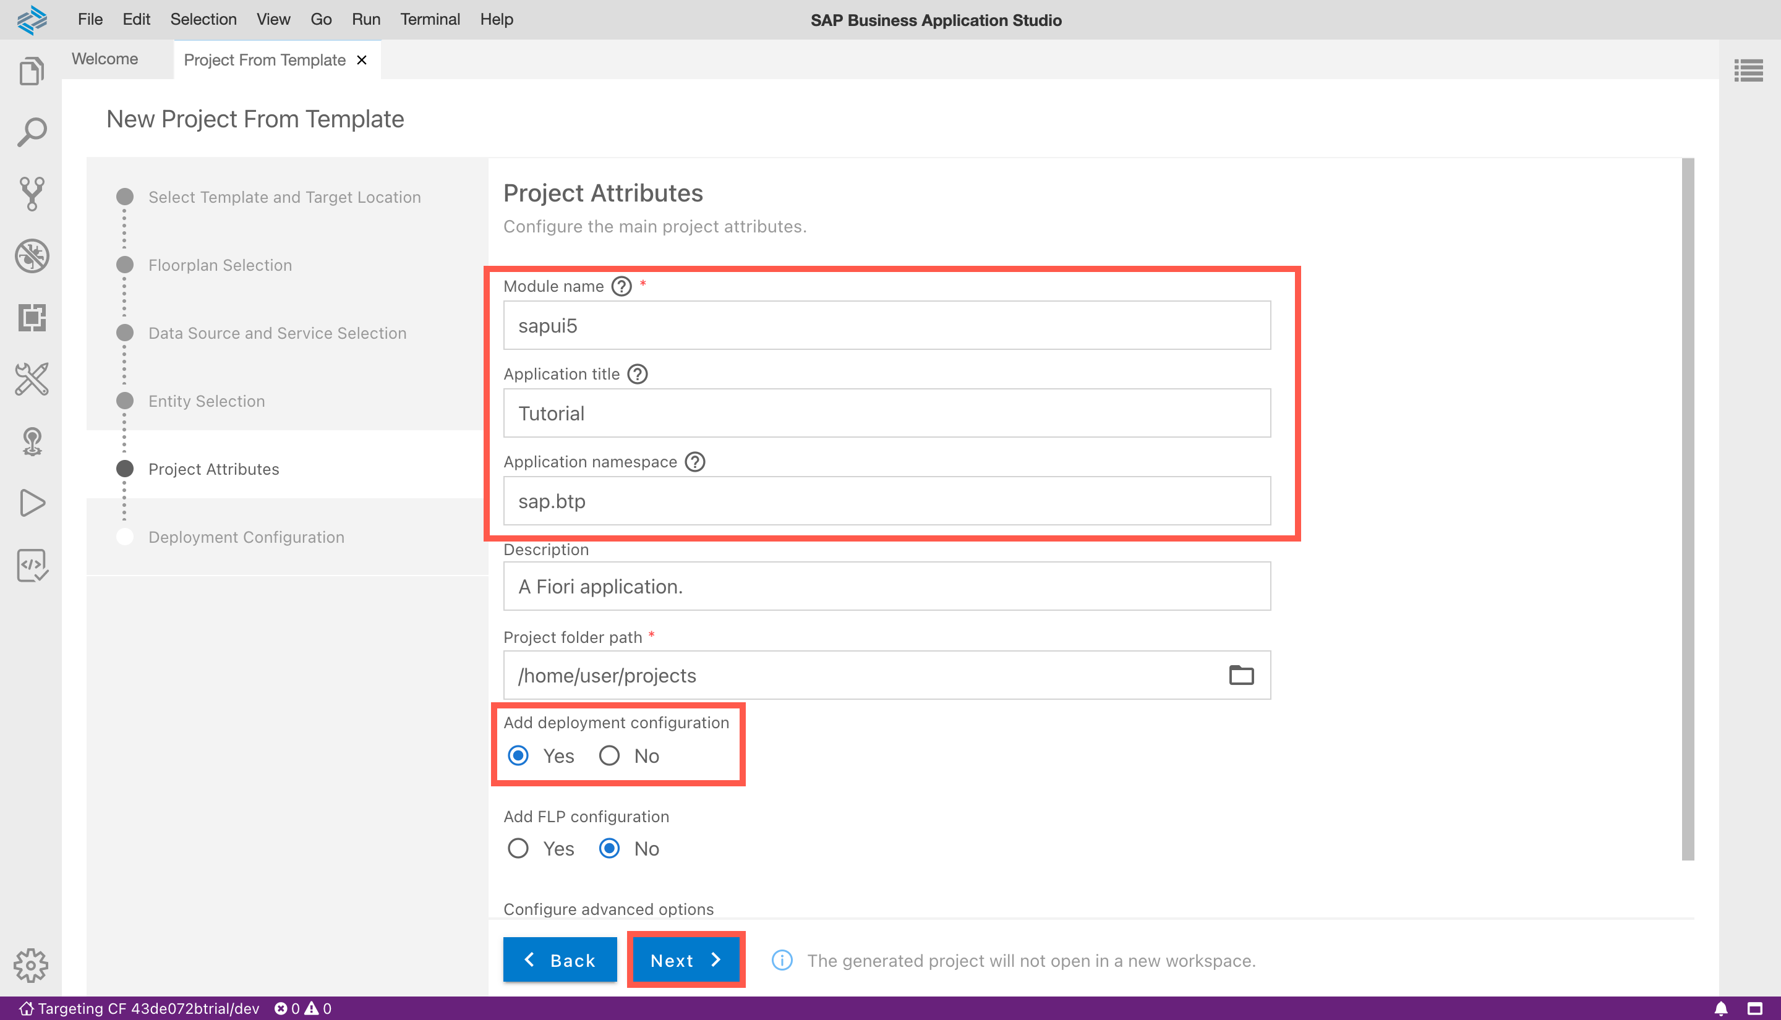Browse for project folder with folder icon
Screen dimensions: 1781x1020
[1241, 675]
